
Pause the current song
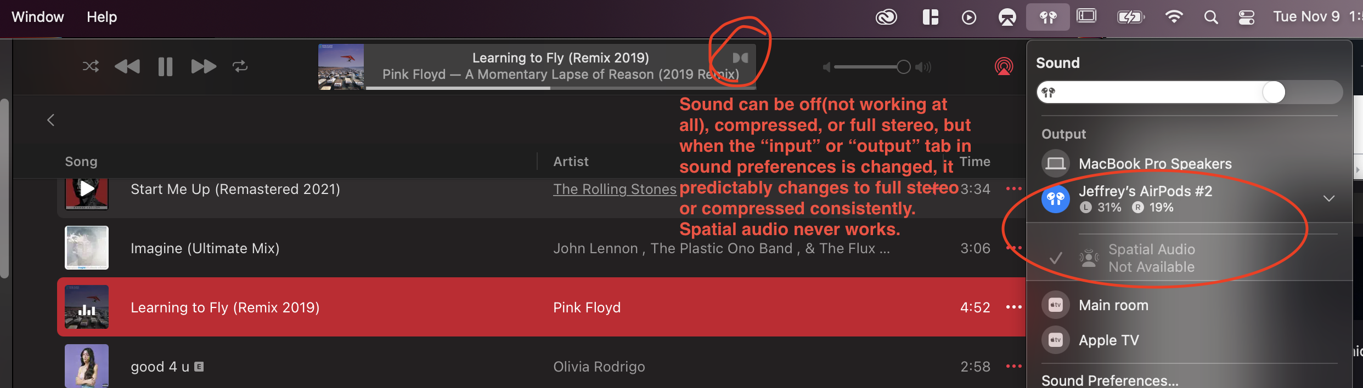click(165, 67)
